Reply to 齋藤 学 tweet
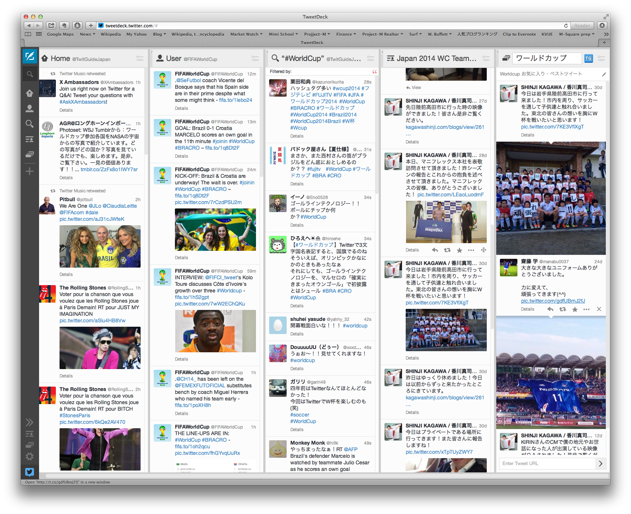The width and height of the screenshot is (631, 514). [x=550, y=309]
